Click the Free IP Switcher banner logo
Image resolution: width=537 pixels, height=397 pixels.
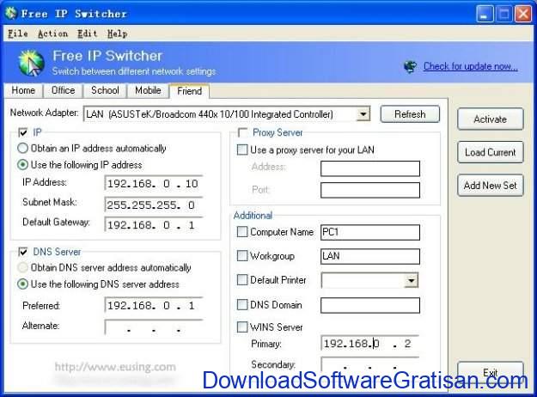31,63
